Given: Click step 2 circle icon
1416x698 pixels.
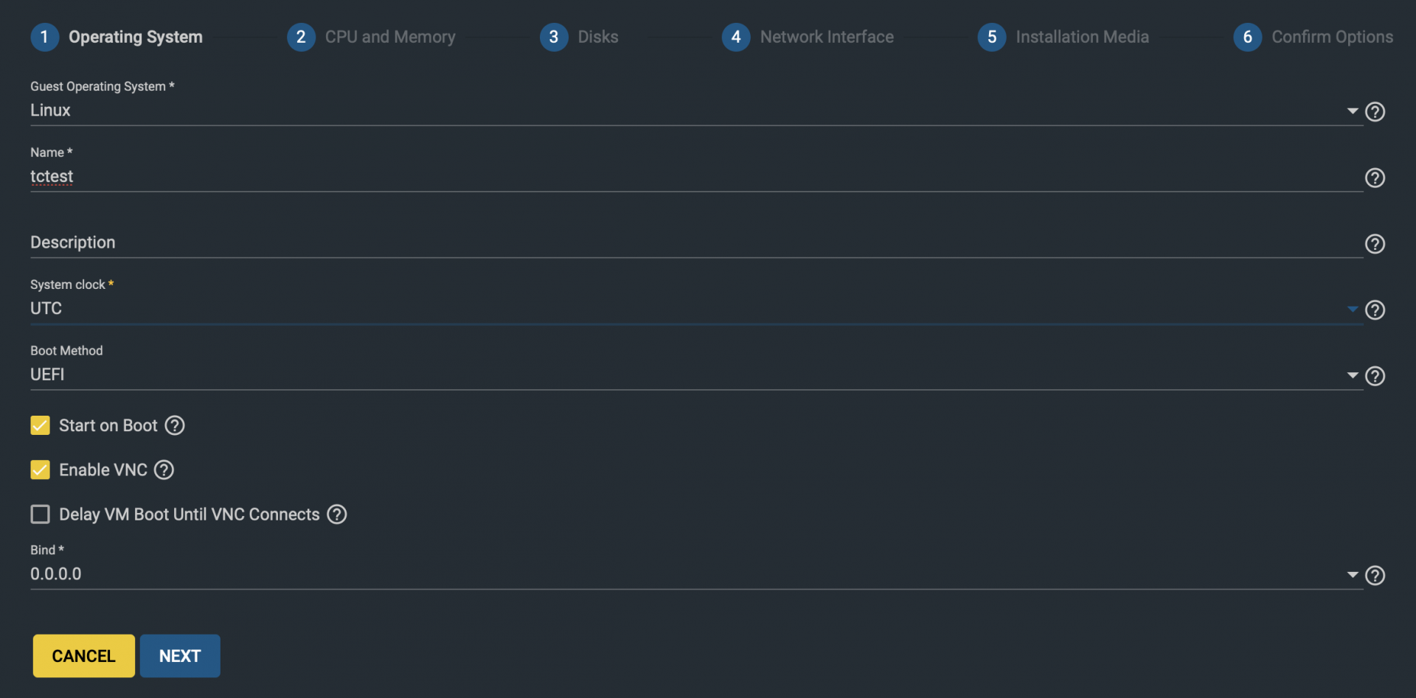Looking at the screenshot, I should 301,37.
